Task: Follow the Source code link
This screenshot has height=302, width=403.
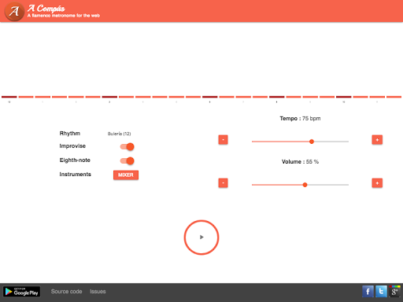Action: (66, 292)
